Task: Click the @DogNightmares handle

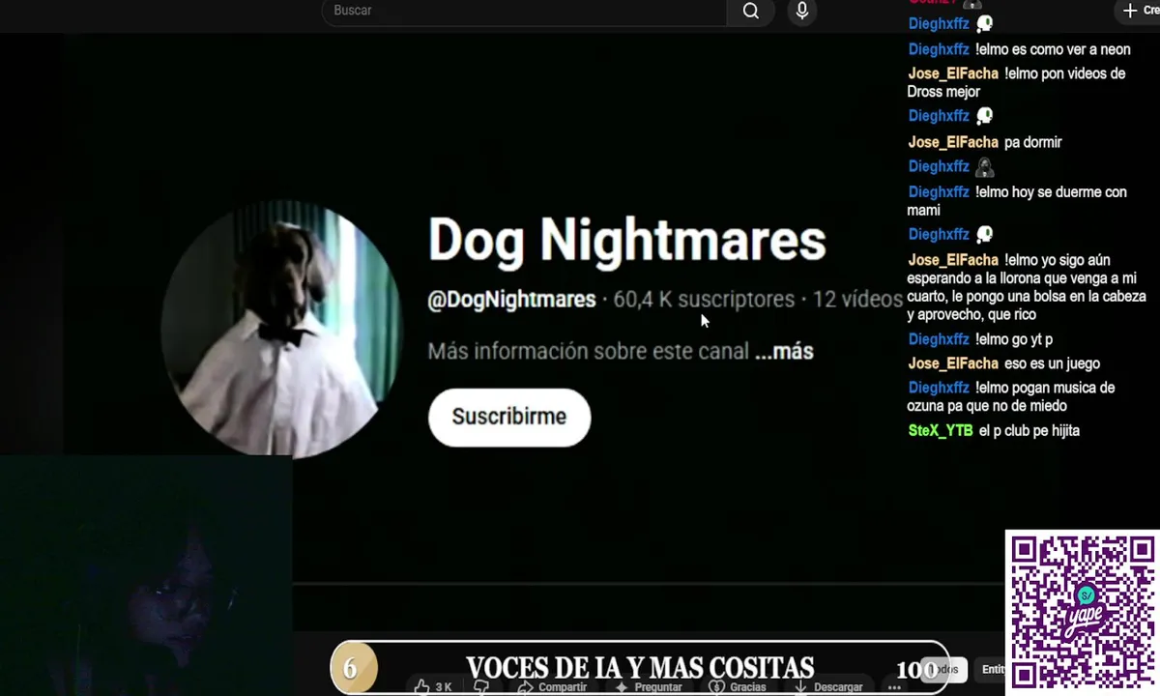Action: tap(511, 300)
